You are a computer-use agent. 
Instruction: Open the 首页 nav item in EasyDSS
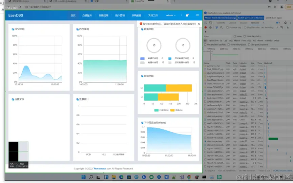73,16
